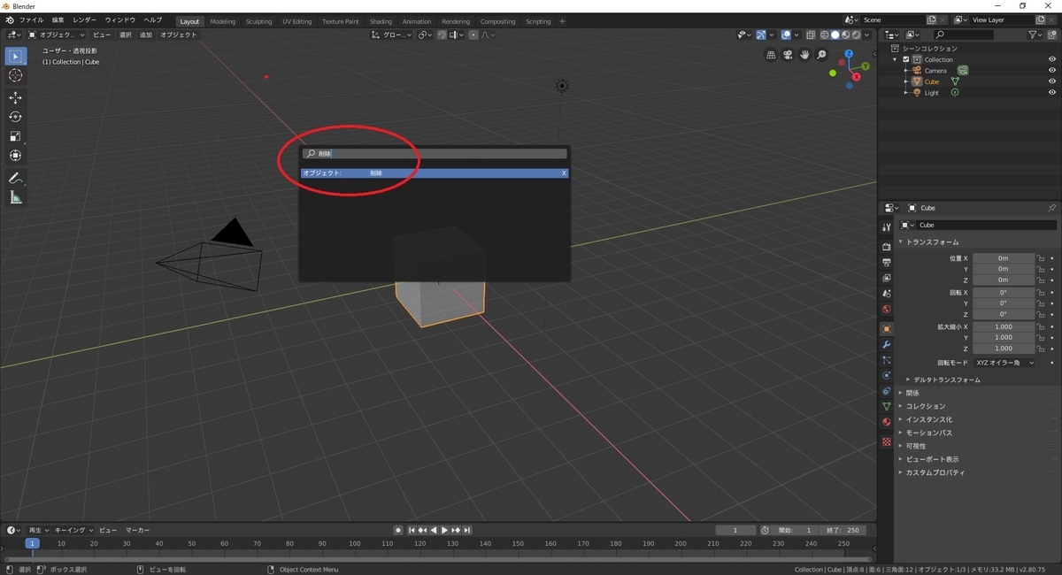
Task: Click the pan hand gizmo button
Action: tap(804, 55)
